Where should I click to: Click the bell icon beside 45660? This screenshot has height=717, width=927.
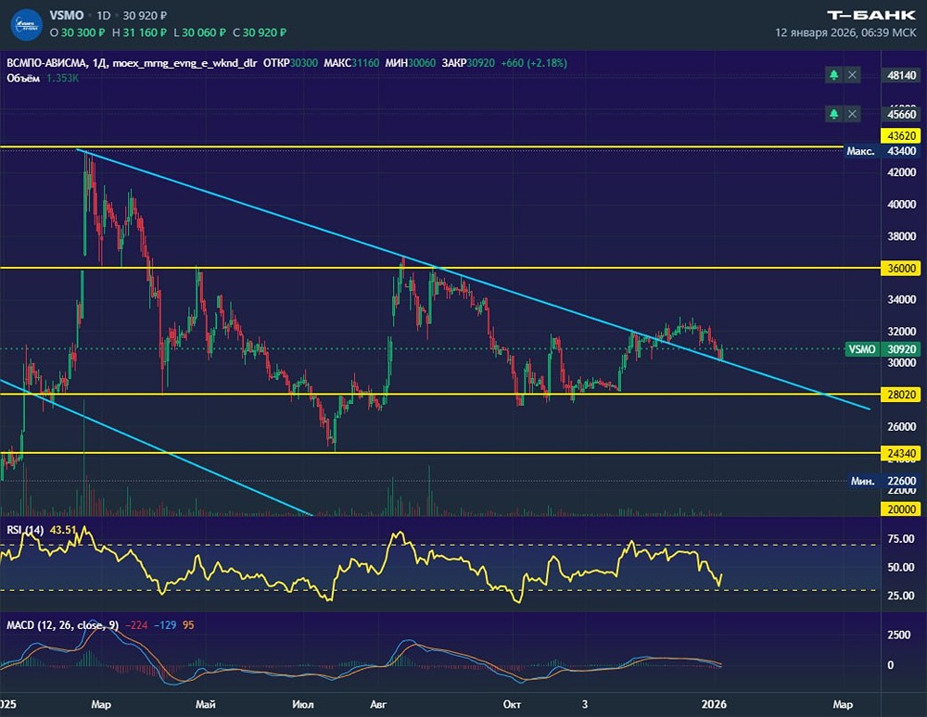pos(833,114)
